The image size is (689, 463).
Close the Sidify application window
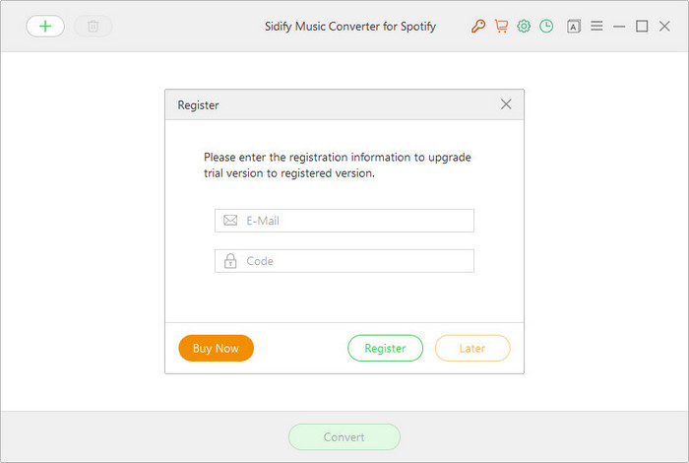click(x=664, y=27)
